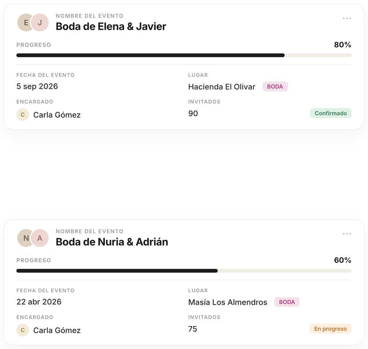Click the Masía Los Almendros venue name
Viewport: 368px width, 349px height.
click(228, 302)
